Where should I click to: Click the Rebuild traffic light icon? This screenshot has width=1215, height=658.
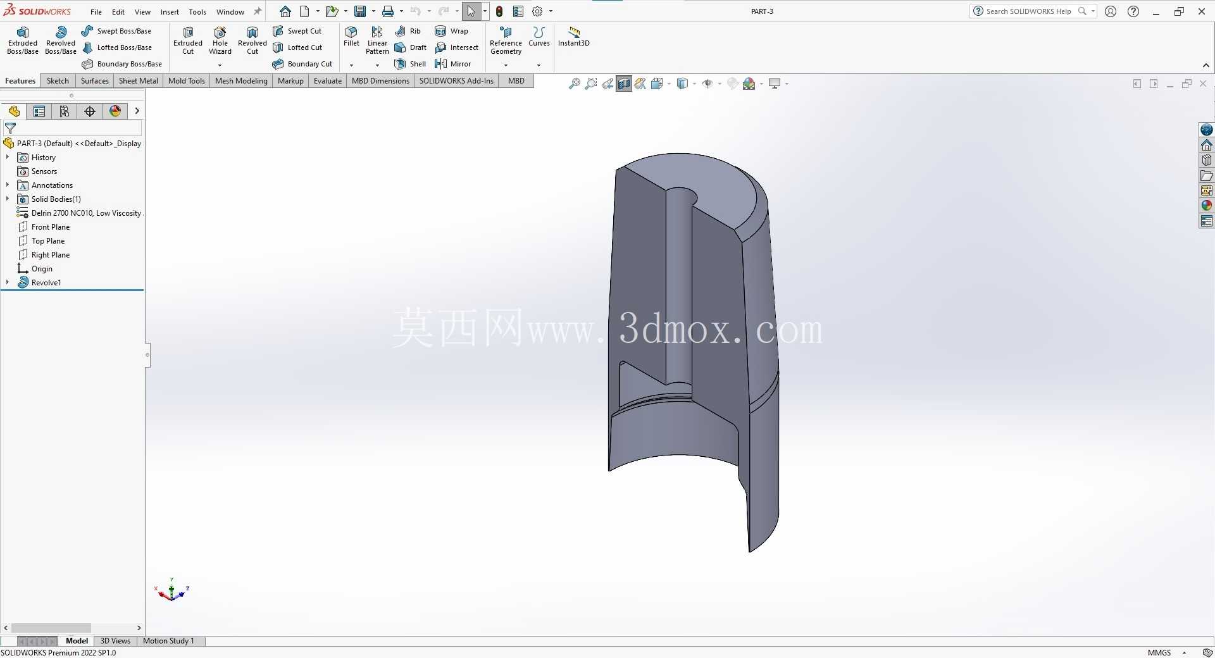point(499,11)
